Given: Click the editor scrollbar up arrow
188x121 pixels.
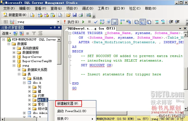Looking at the screenshot, I should [186, 35].
